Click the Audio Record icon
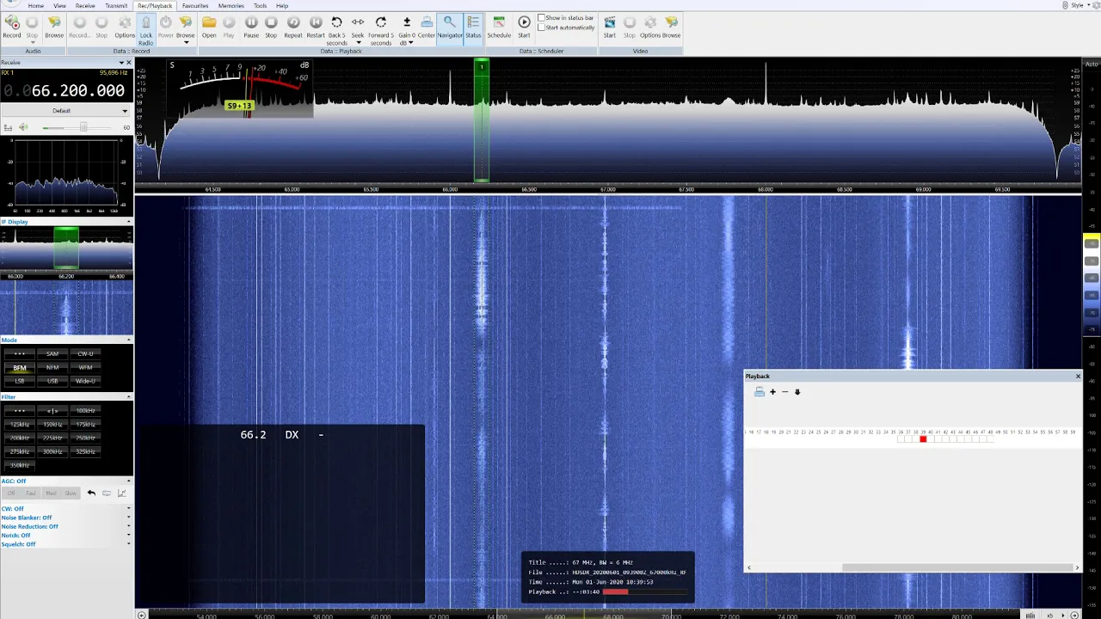Image resolution: width=1101 pixels, height=619 pixels. (x=11, y=26)
